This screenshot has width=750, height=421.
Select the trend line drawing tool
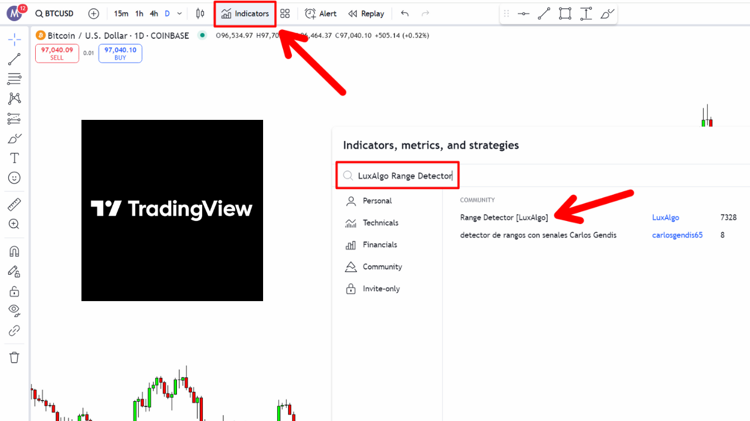14,58
